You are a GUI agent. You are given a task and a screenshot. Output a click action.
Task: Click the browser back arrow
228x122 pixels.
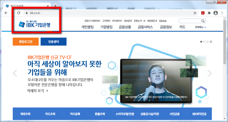(6, 13)
